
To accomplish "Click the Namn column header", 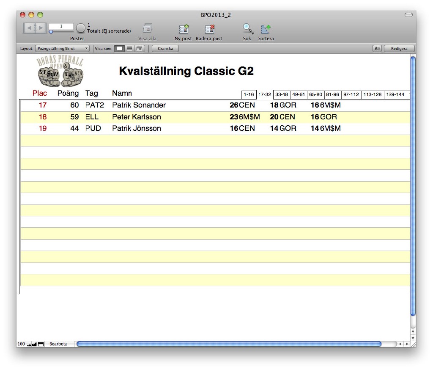I will click(x=122, y=93).
